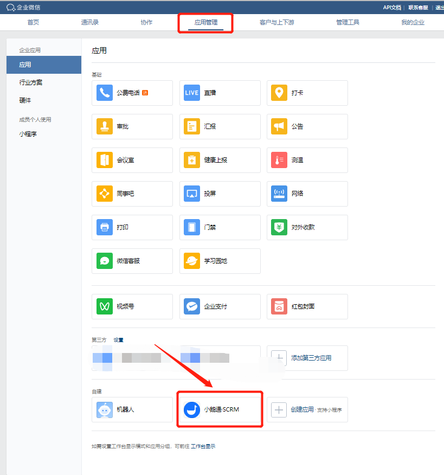Click the 红包封面 label
This screenshot has height=475, width=444.
click(303, 306)
